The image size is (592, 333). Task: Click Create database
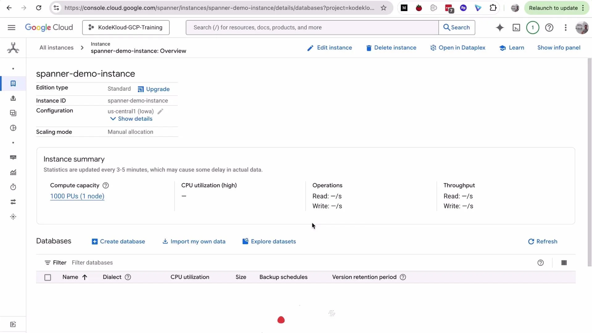118,241
